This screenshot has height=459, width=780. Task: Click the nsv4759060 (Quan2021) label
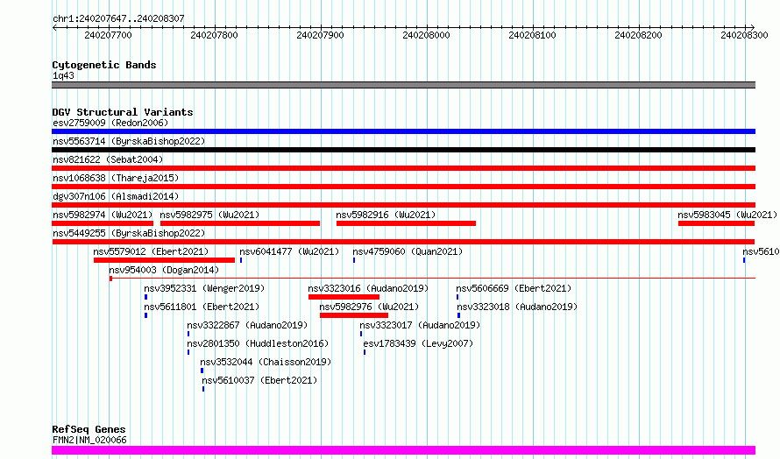pyautogui.click(x=408, y=251)
